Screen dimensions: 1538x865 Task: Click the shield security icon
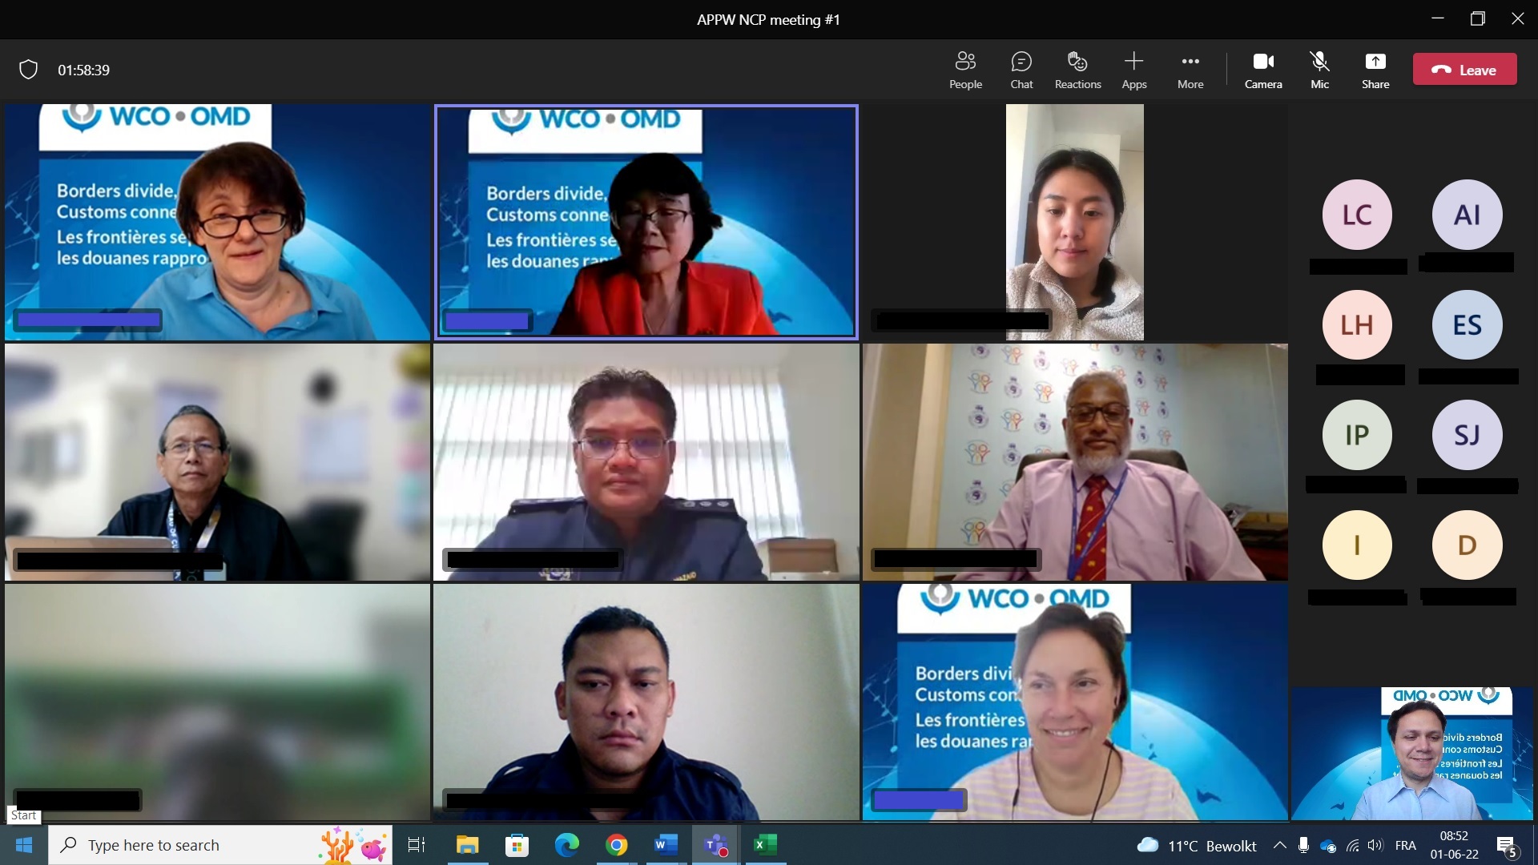[x=29, y=70]
